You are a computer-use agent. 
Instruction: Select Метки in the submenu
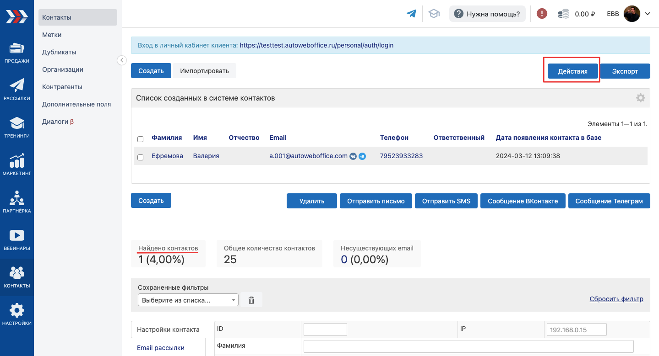click(x=52, y=35)
